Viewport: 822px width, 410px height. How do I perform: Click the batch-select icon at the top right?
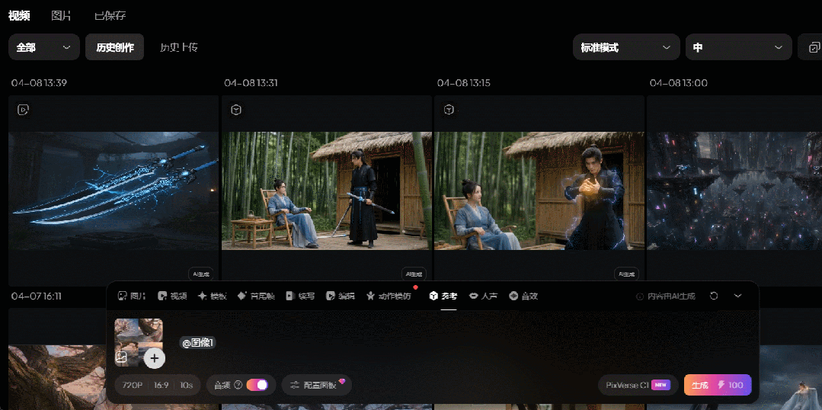[x=814, y=47]
